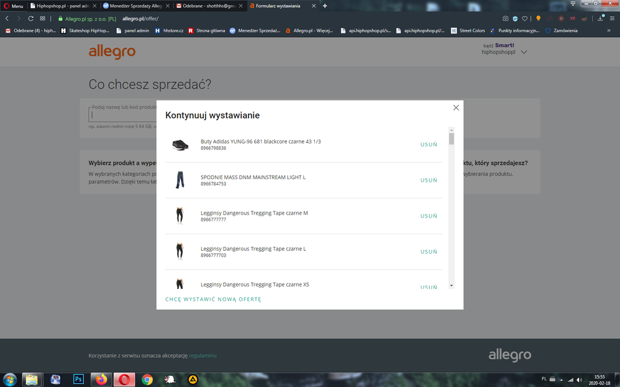
Task: Launch Photoshop from the taskbar
Action: coord(78,379)
